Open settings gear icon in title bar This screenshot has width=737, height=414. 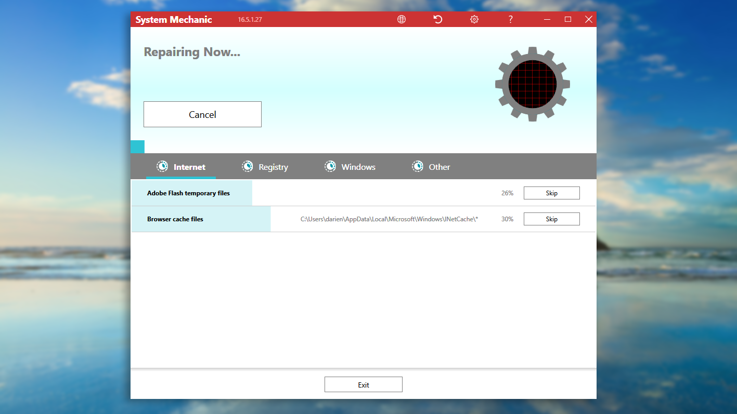pos(474,19)
